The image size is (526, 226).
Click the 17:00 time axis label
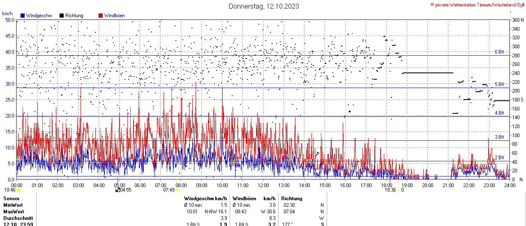(x=366, y=185)
